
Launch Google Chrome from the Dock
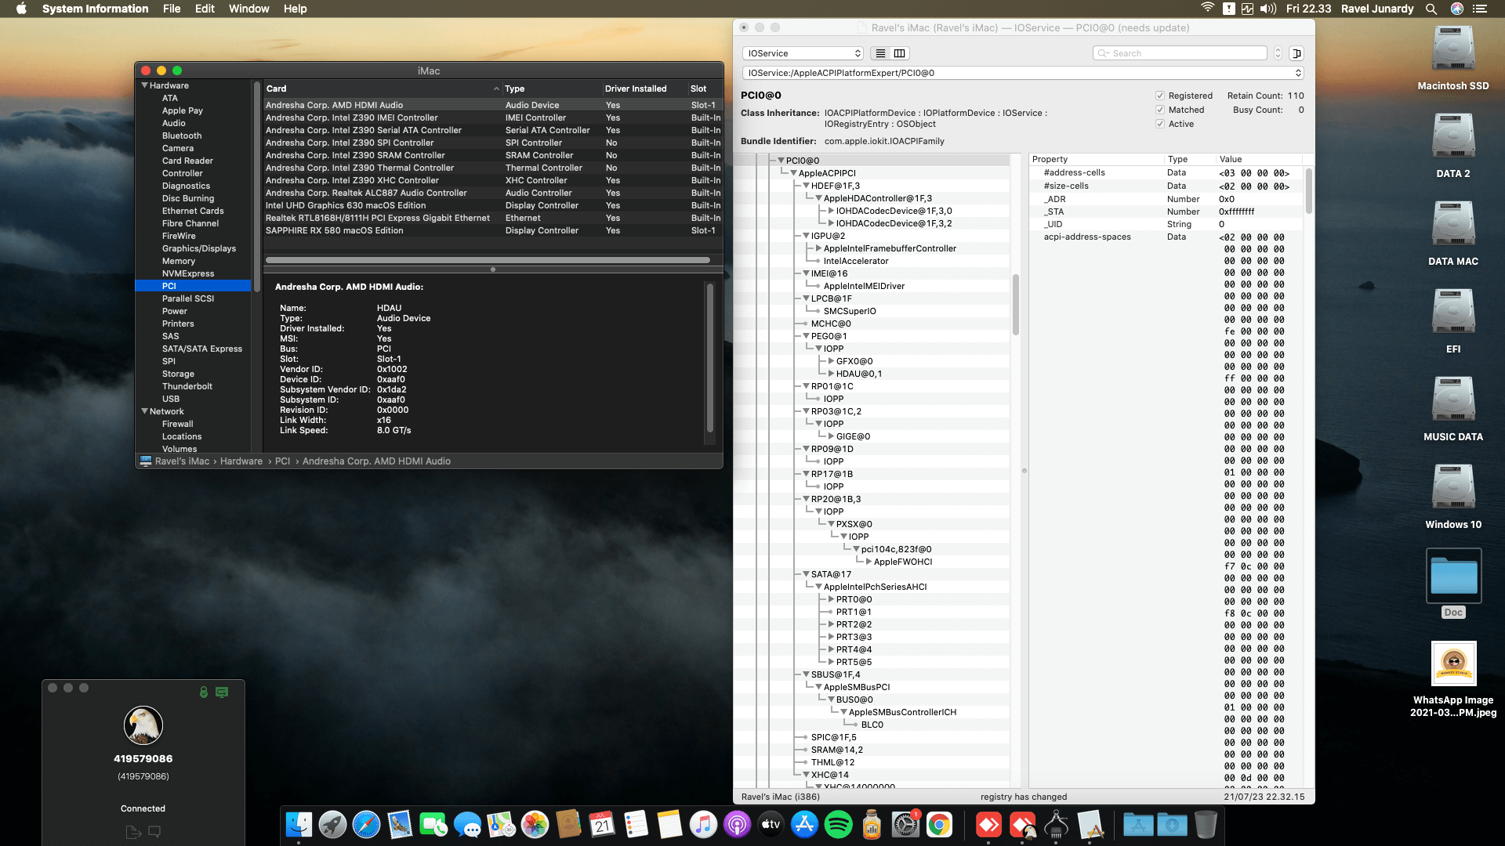pyautogui.click(x=939, y=825)
